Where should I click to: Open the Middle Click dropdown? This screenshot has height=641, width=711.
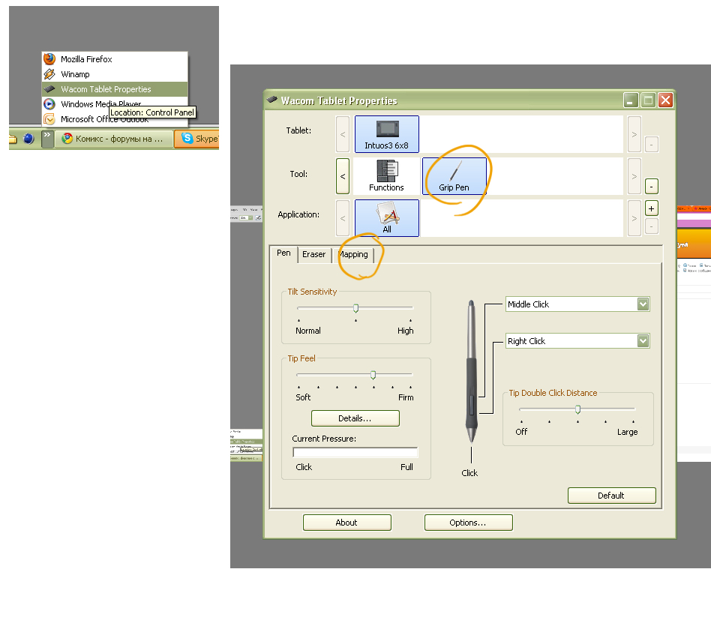coord(643,304)
